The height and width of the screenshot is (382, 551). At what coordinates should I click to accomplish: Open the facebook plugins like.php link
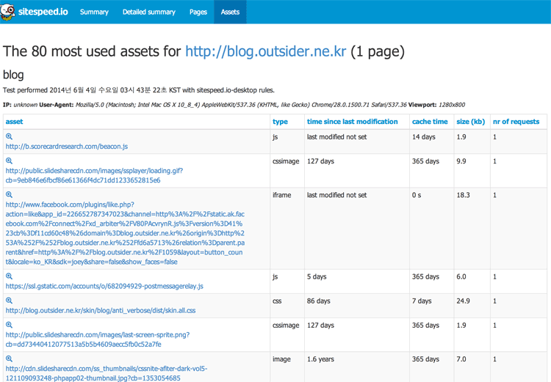point(125,233)
